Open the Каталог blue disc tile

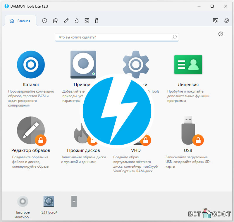[31, 65]
